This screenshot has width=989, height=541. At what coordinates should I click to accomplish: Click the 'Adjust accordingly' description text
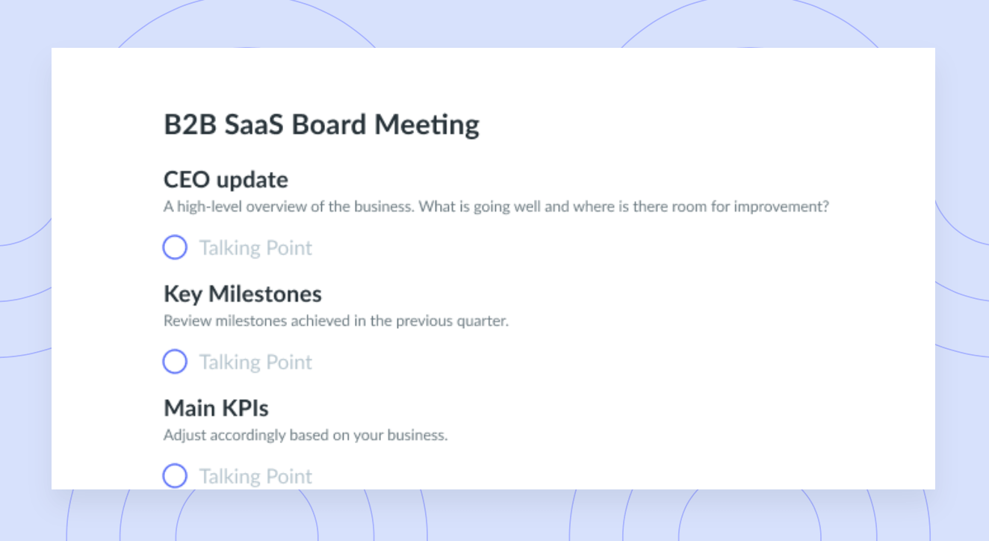point(306,435)
